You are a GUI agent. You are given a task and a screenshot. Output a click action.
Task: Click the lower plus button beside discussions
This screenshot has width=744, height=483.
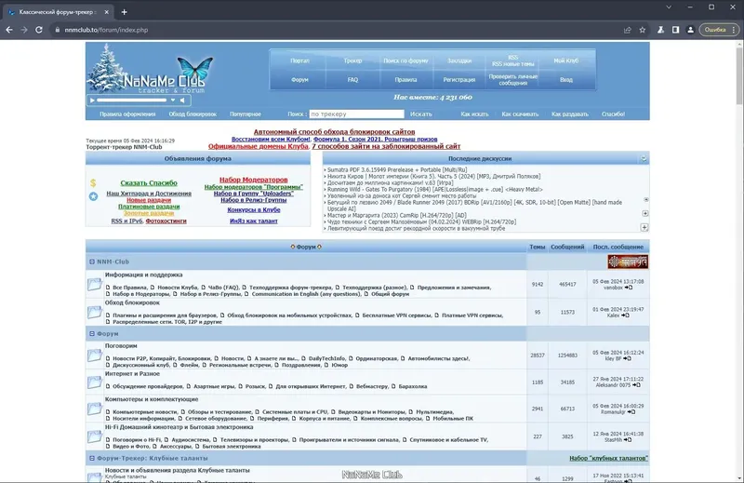(644, 227)
